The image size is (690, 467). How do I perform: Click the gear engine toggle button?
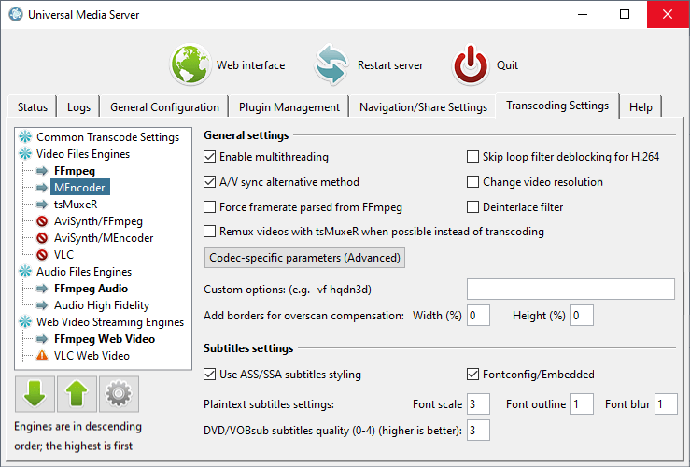[119, 394]
